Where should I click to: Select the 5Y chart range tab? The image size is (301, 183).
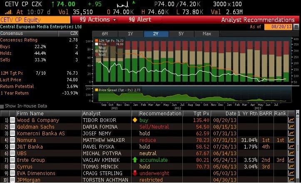coord(181,34)
